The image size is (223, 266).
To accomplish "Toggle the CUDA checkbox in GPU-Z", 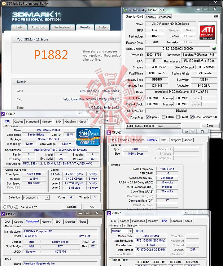I will (x=164, y=117).
